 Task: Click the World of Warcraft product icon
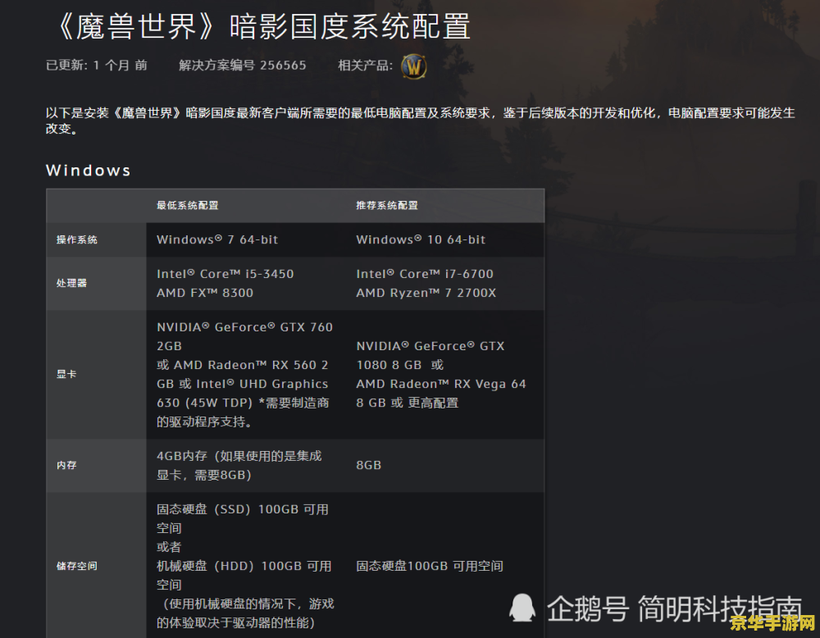point(413,66)
